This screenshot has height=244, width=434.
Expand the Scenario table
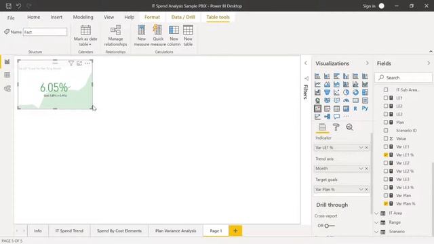(x=376, y=232)
